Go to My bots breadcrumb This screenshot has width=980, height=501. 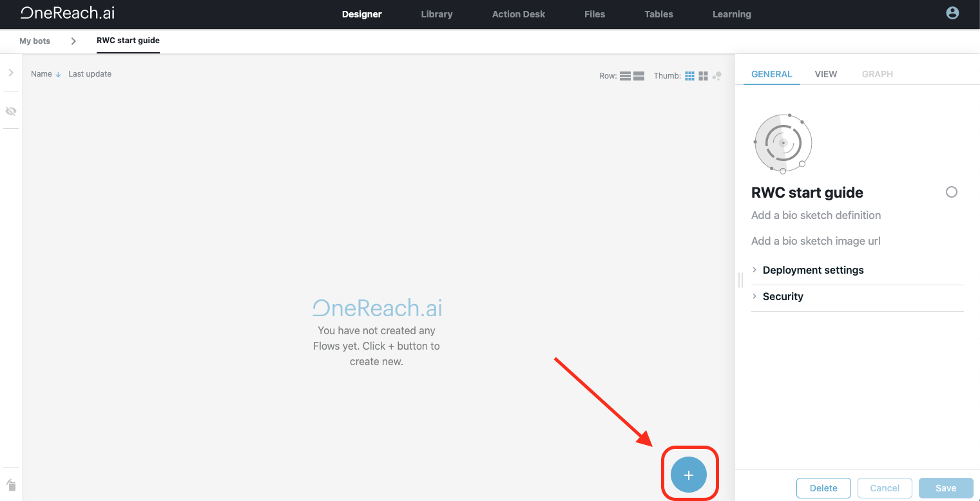coord(35,41)
